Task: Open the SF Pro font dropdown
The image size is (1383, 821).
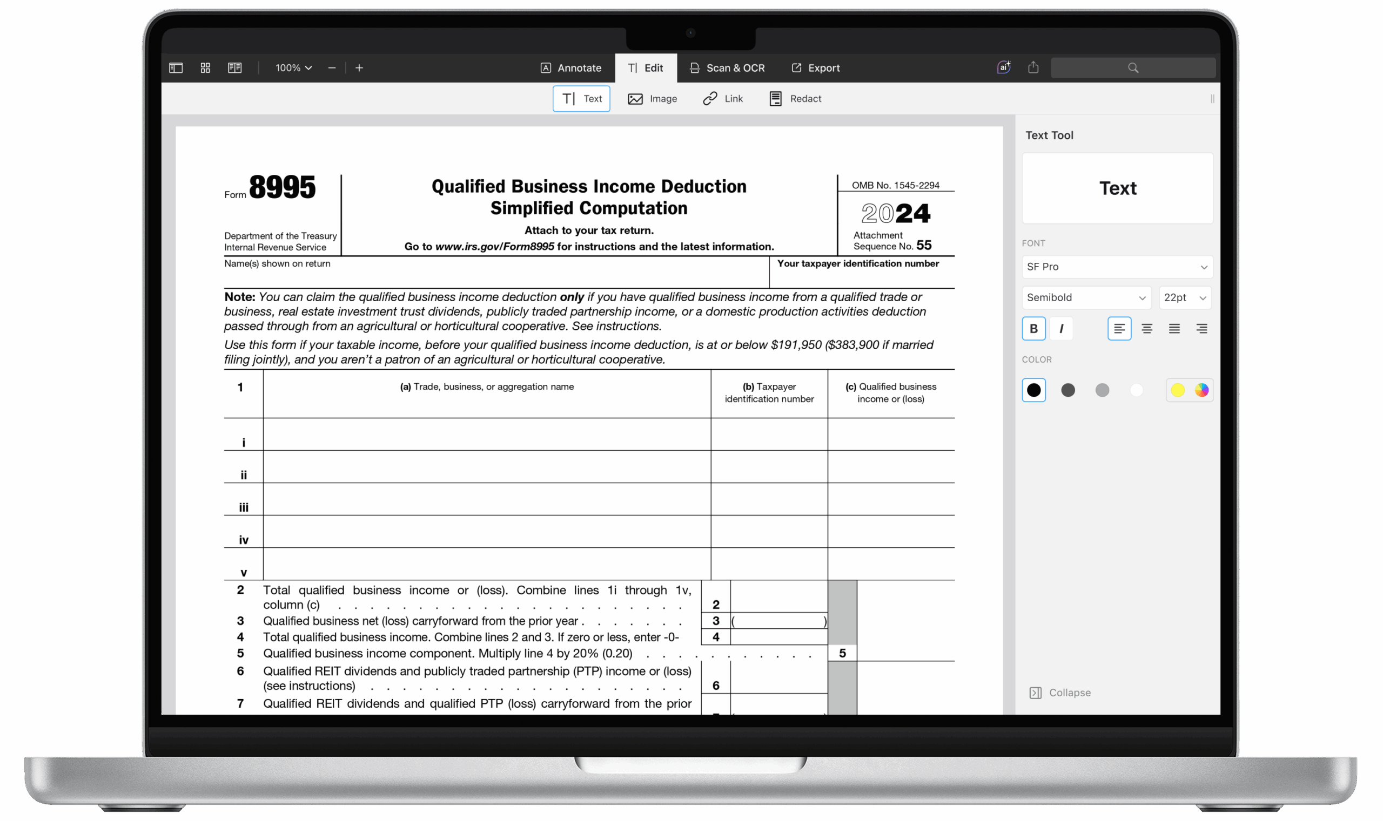Action: 1117,267
